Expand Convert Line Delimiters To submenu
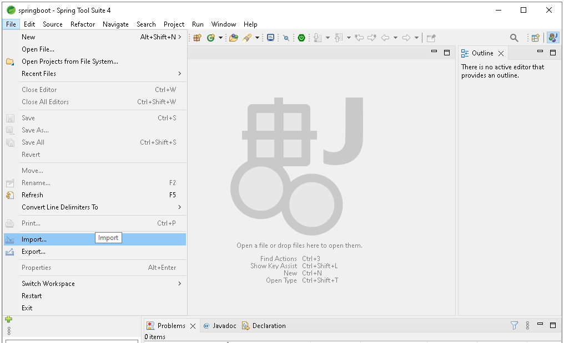Screen dimensions: 564x343 [x=95, y=207]
